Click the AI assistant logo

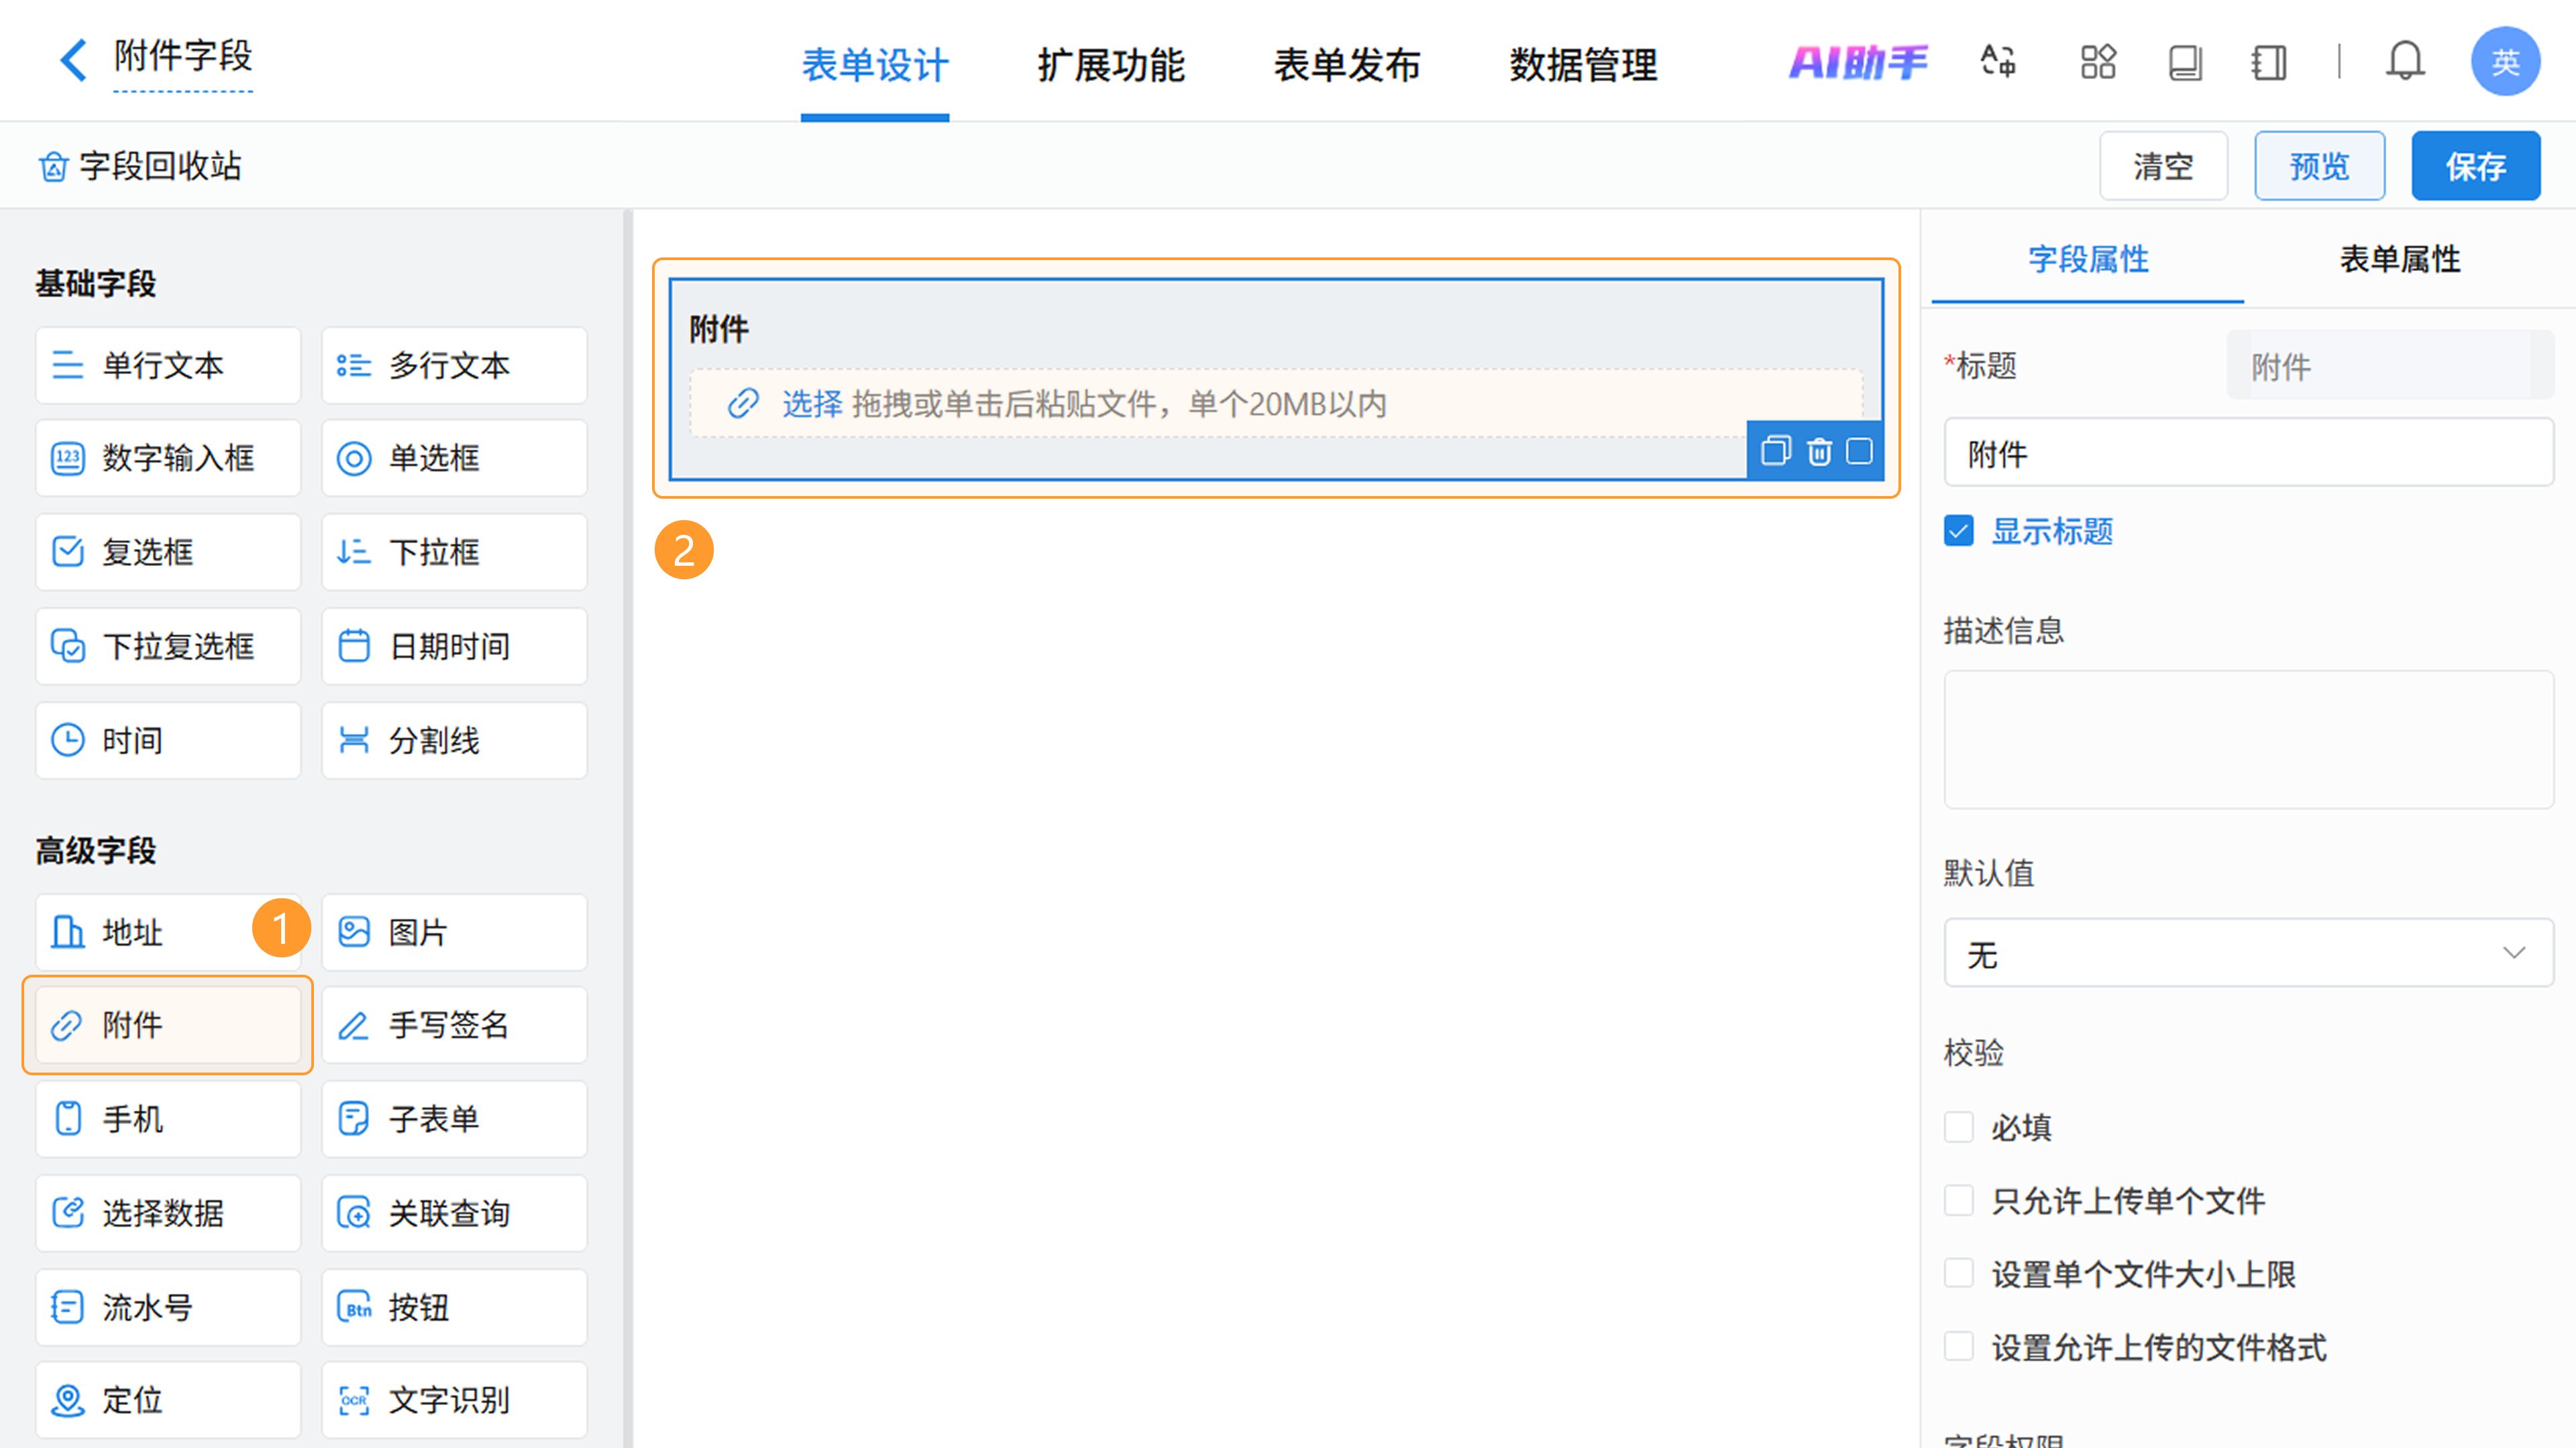click(1857, 62)
